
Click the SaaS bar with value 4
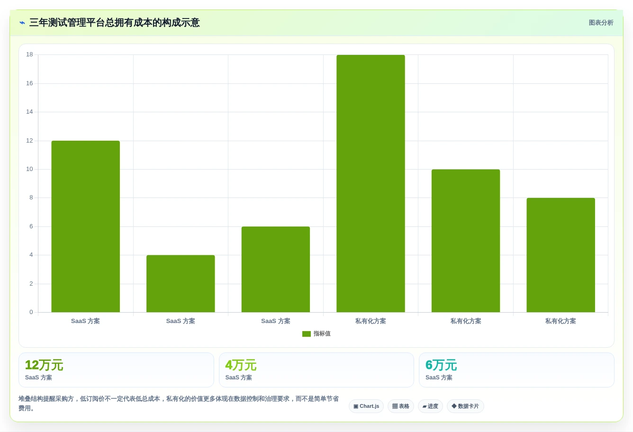point(181,284)
